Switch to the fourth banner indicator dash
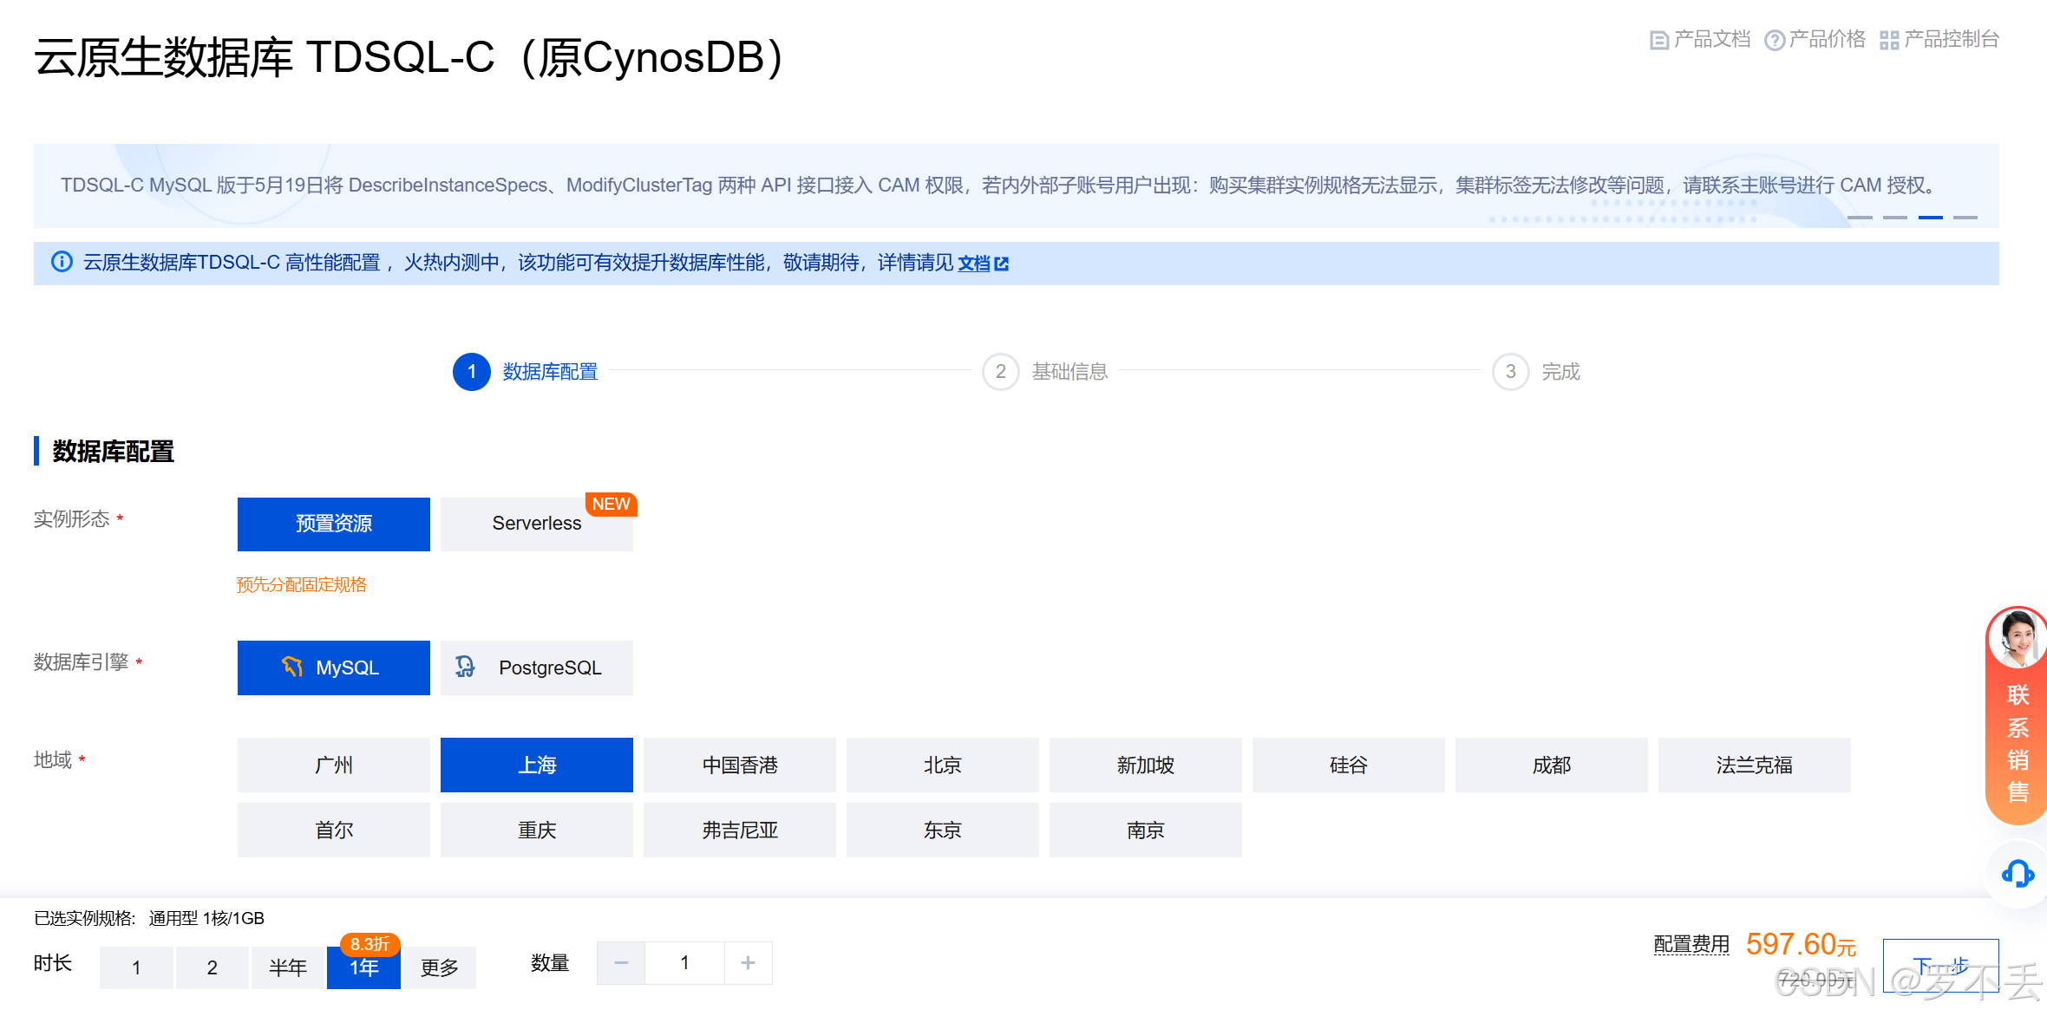 1965,217
